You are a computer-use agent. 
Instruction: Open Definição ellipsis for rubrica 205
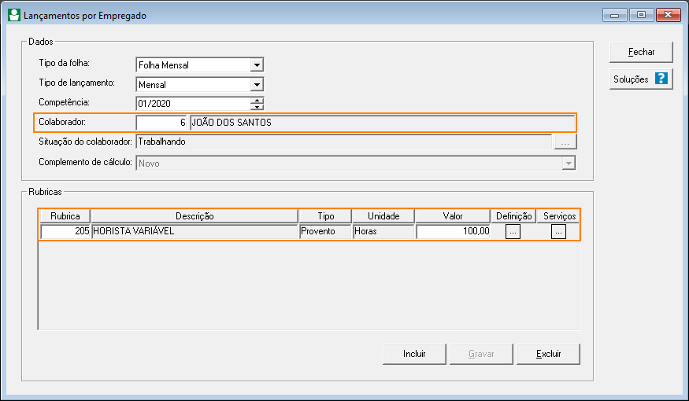pos(513,231)
